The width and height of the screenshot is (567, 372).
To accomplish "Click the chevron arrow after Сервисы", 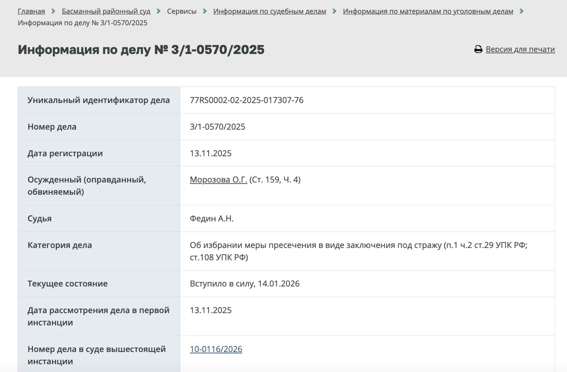I will pyautogui.click(x=205, y=11).
